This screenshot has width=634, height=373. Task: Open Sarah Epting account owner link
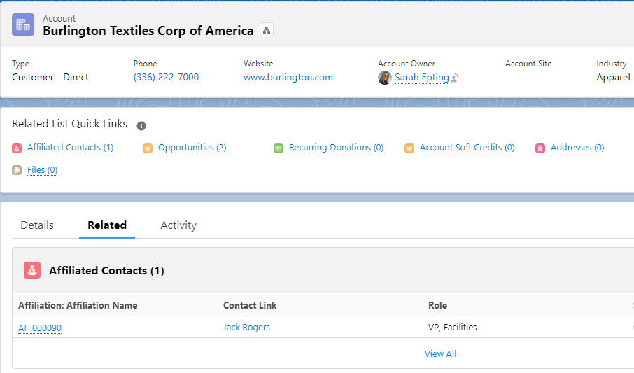click(422, 77)
